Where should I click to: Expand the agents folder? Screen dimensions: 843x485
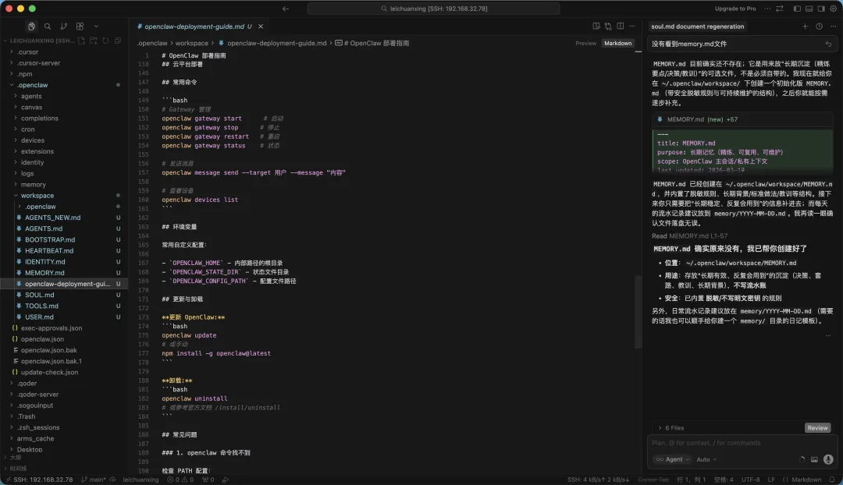63,96
